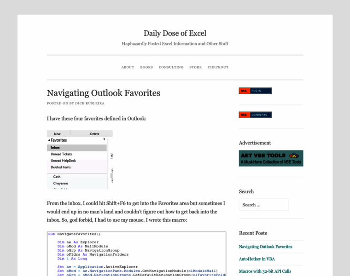Click the Outlook Favorites screenshot image
350x276 pixels.
(x=80, y=160)
